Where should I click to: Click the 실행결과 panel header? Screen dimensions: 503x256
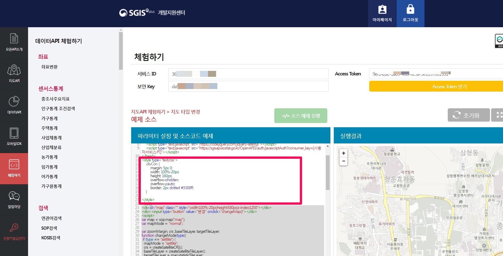point(418,136)
